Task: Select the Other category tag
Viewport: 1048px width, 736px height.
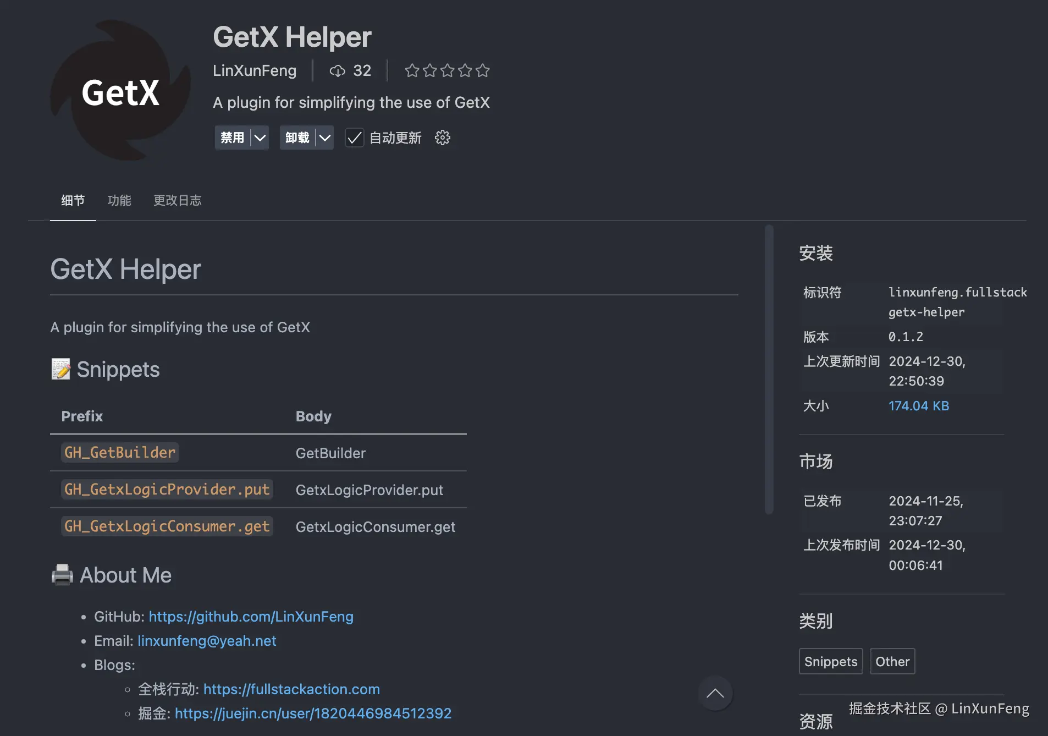Action: tap(892, 661)
